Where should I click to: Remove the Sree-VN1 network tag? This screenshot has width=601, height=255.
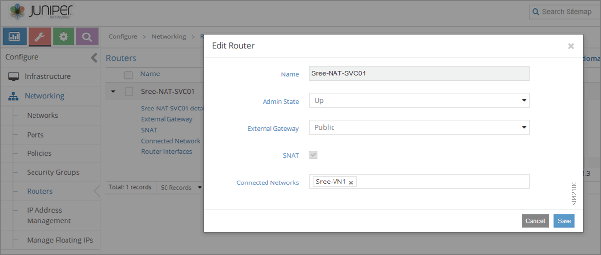pos(351,182)
